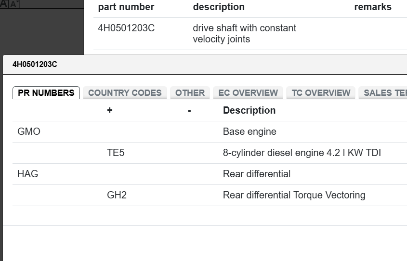Screen dimensions: 407x261
Task: Click the HAG PR family row
Action: (x=28, y=174)
